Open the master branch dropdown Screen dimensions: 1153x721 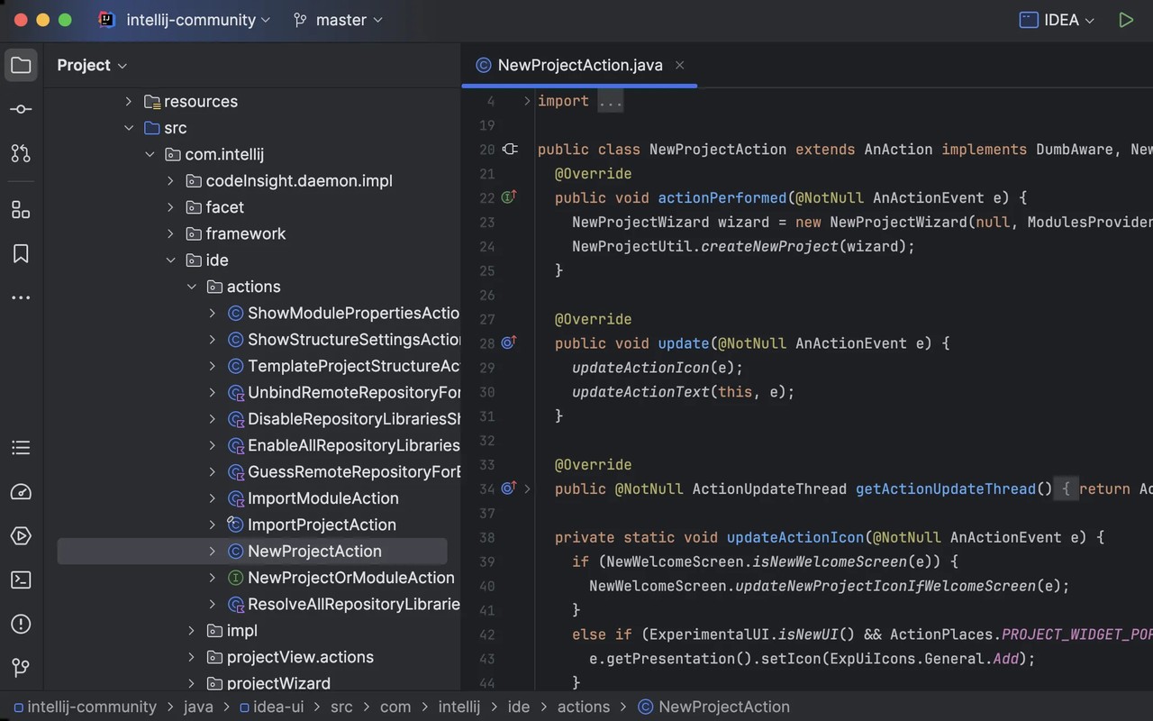[x=350, y=20]
